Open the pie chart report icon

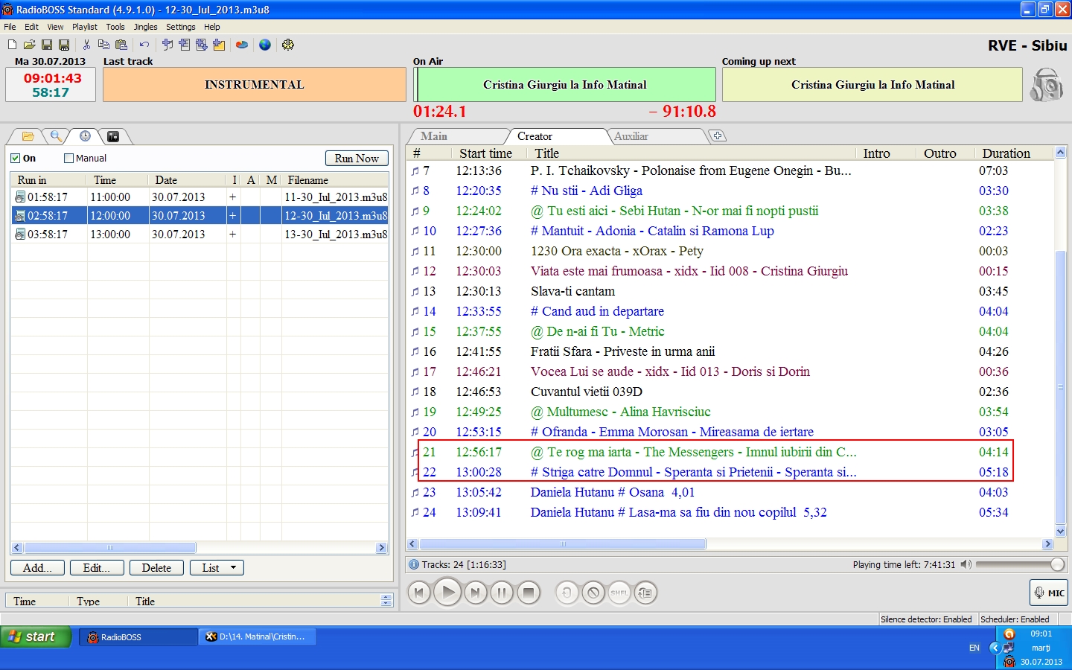(x=242, y=45)
